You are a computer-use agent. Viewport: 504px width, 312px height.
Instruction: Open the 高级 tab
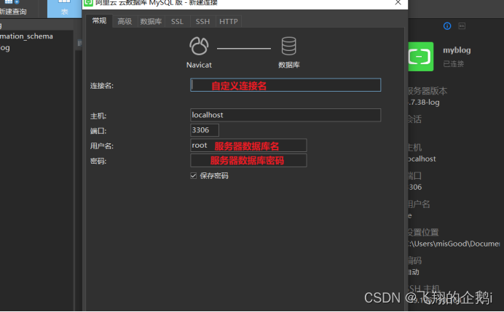pyautogui.click(x=125, y=22)
